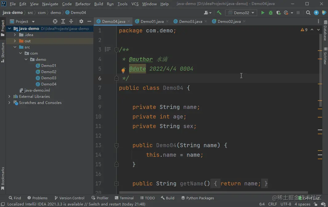Screen dimensions: 328x207
Task: Switch to Demo03.java tab
Action: point(190,21)
